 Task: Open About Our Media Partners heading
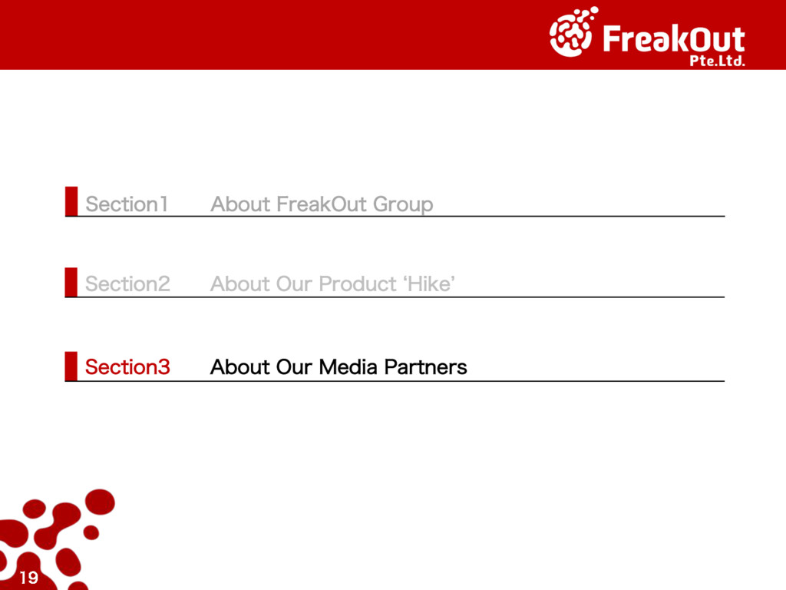339,367
